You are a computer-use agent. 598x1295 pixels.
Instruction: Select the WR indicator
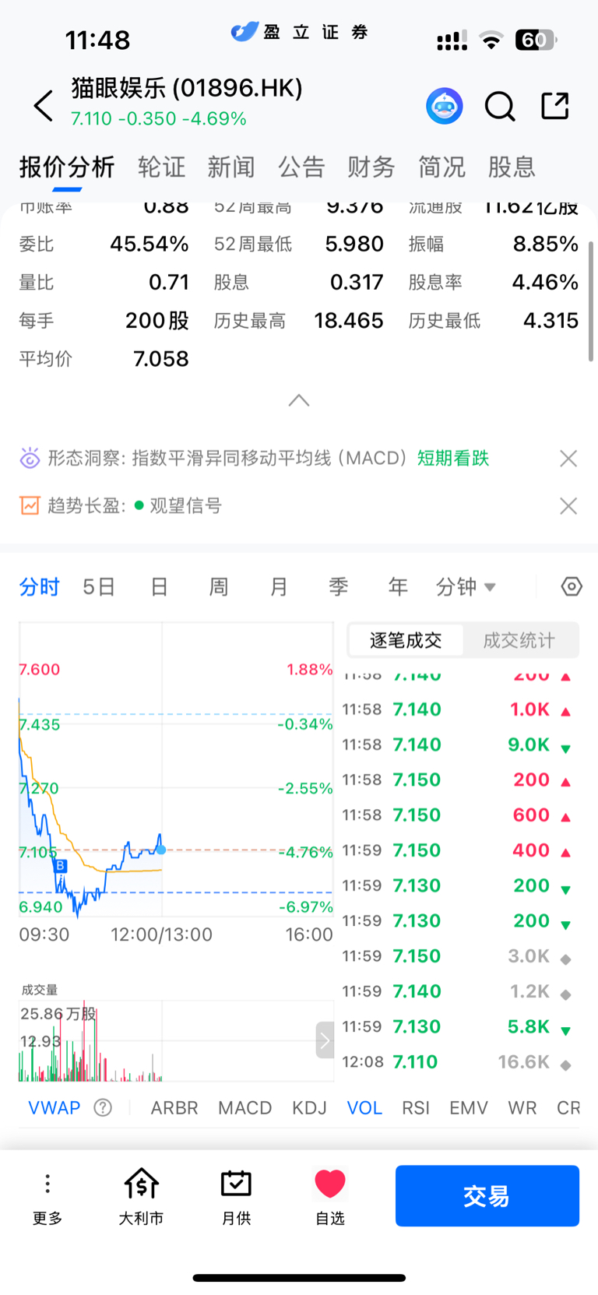(522, 1107)
